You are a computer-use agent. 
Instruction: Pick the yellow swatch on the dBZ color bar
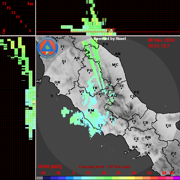point(131,178)
